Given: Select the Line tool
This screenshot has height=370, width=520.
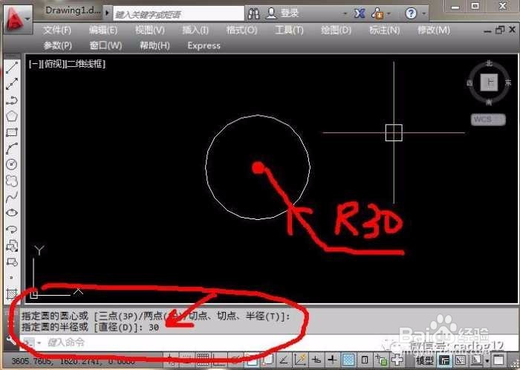Looking at the screenshot, I should [12, 68].
